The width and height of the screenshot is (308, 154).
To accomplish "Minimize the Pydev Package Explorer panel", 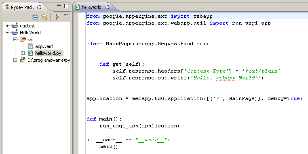I will (59, 5).
